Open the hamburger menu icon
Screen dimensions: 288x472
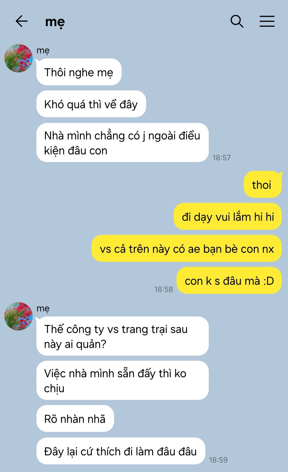pyautogui.click(x=267, y=21)
